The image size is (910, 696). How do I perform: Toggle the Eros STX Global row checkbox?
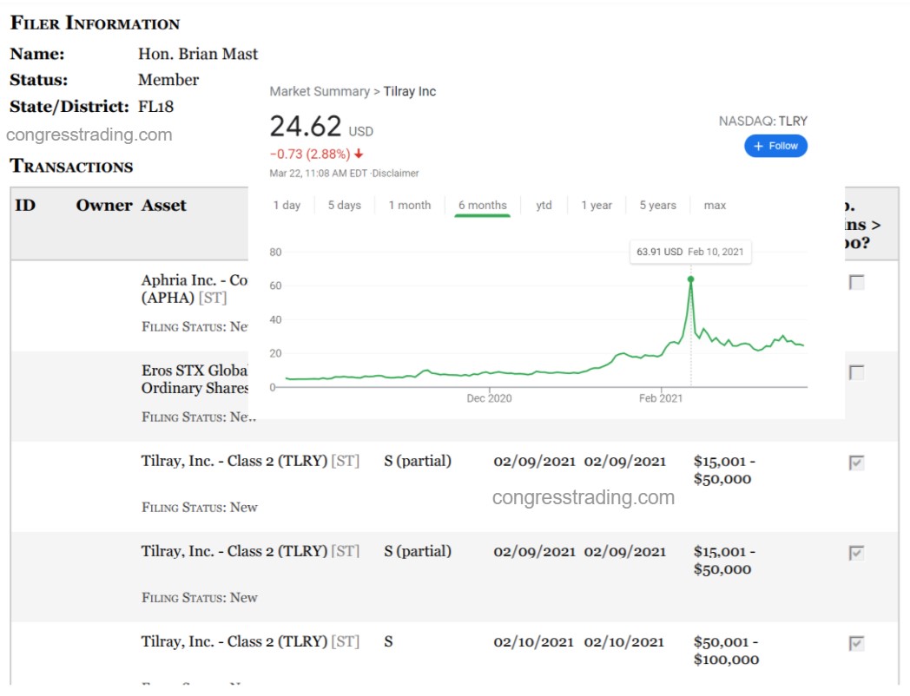[x=857, y=372]
